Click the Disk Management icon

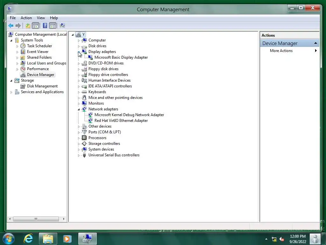23,86
